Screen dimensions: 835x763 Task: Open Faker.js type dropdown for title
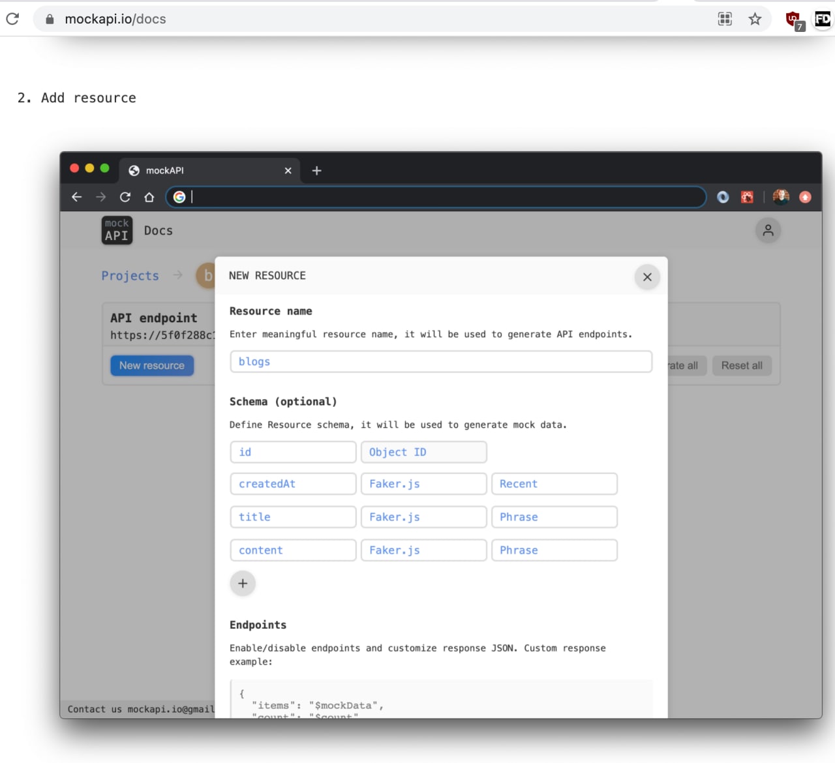click(424, 517)
